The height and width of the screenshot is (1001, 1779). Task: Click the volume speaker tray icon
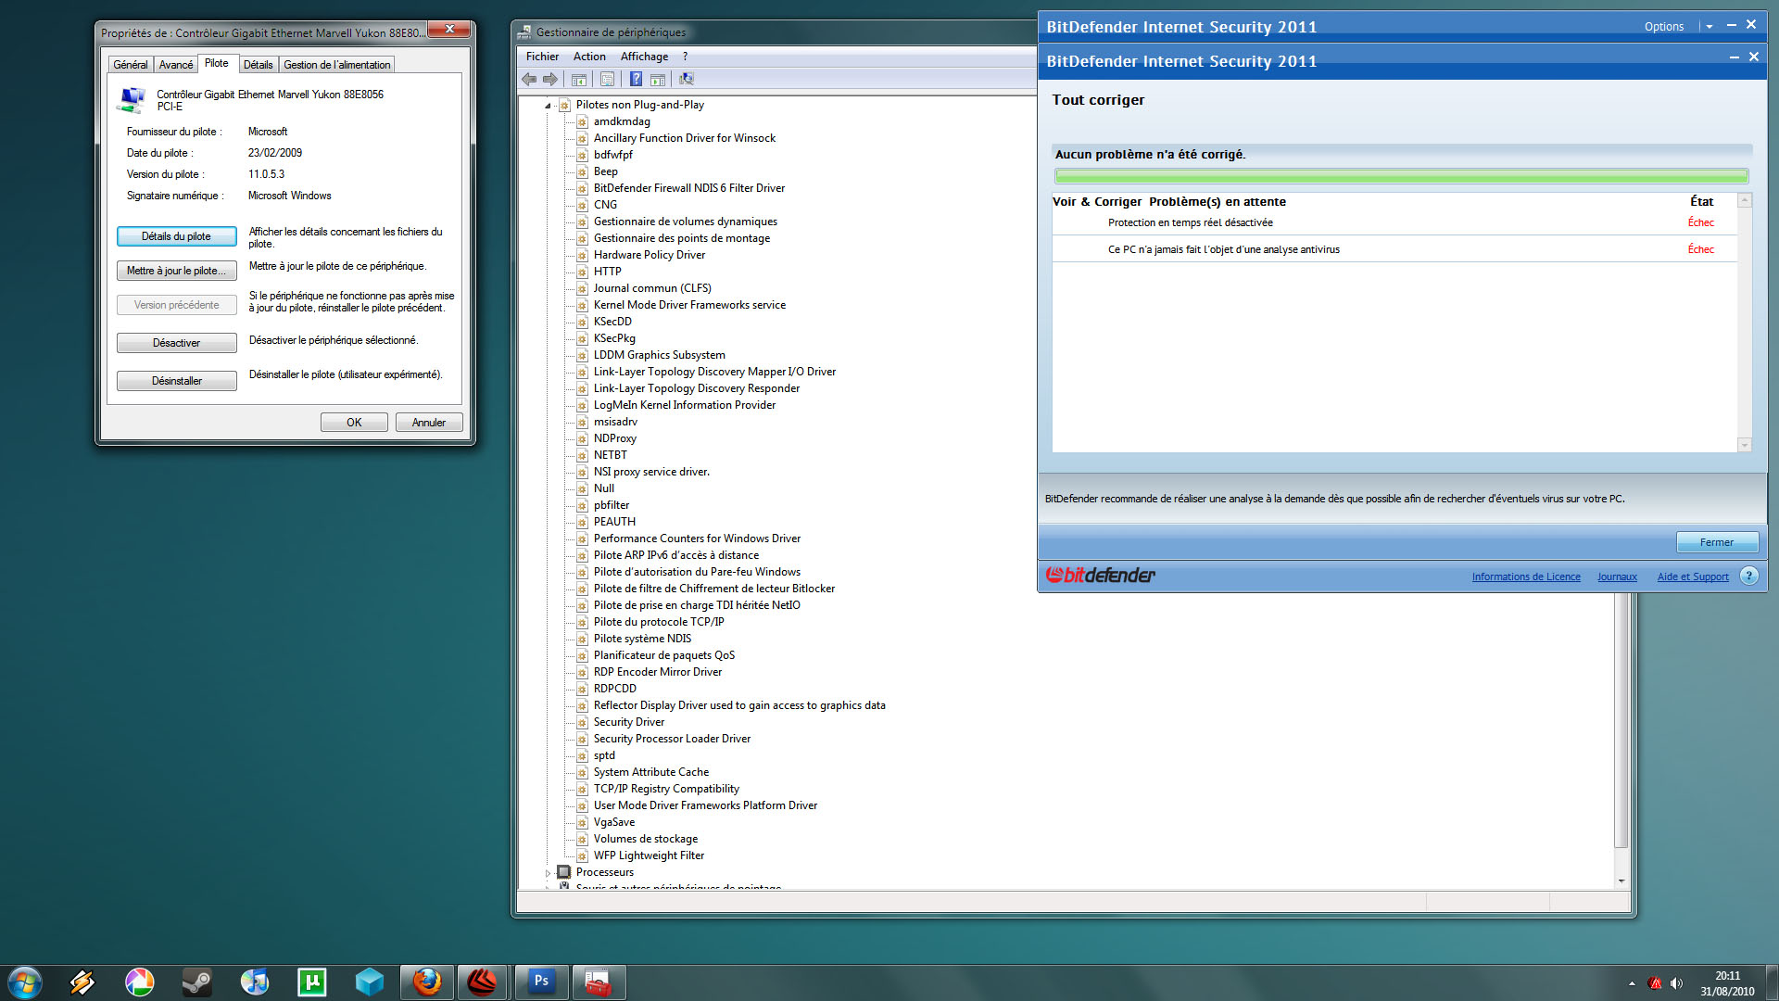point(1677,983)
